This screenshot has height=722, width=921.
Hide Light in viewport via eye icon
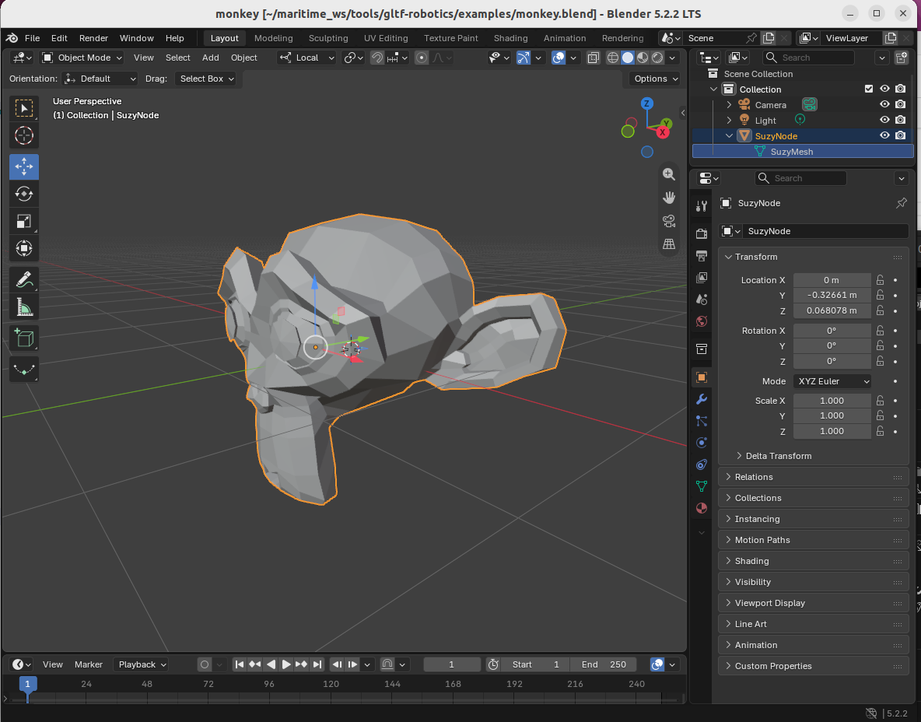click(x=884, y=119)
